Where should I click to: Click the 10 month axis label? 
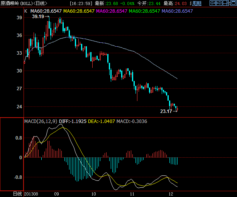tap(93, 194)
